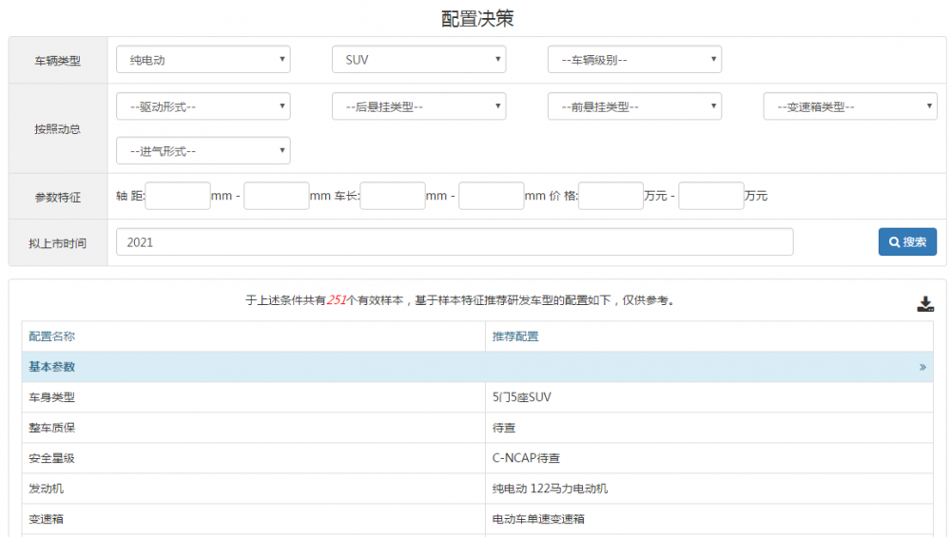
Task: Click the 拟上市时间 field containing 2021
Action: [455, 242]
